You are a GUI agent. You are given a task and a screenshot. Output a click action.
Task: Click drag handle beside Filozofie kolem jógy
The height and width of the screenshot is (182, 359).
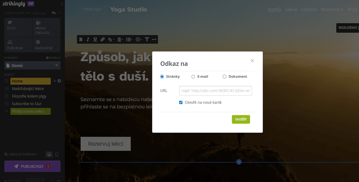tap(7, 96)
